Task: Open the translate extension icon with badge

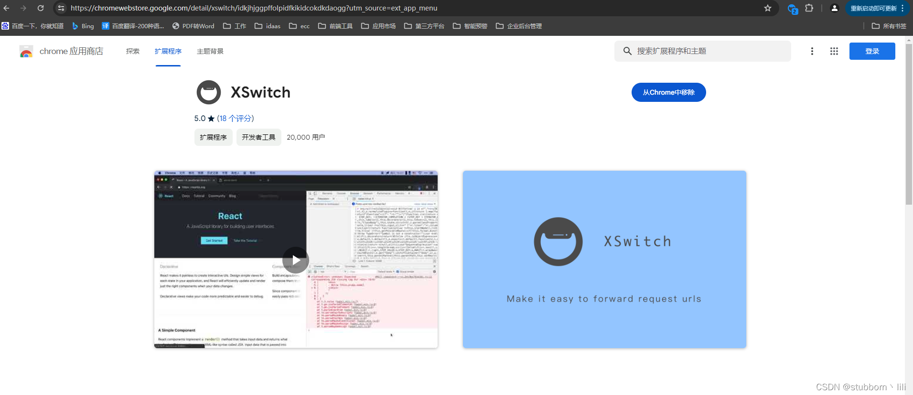Action: coord(792,9)
